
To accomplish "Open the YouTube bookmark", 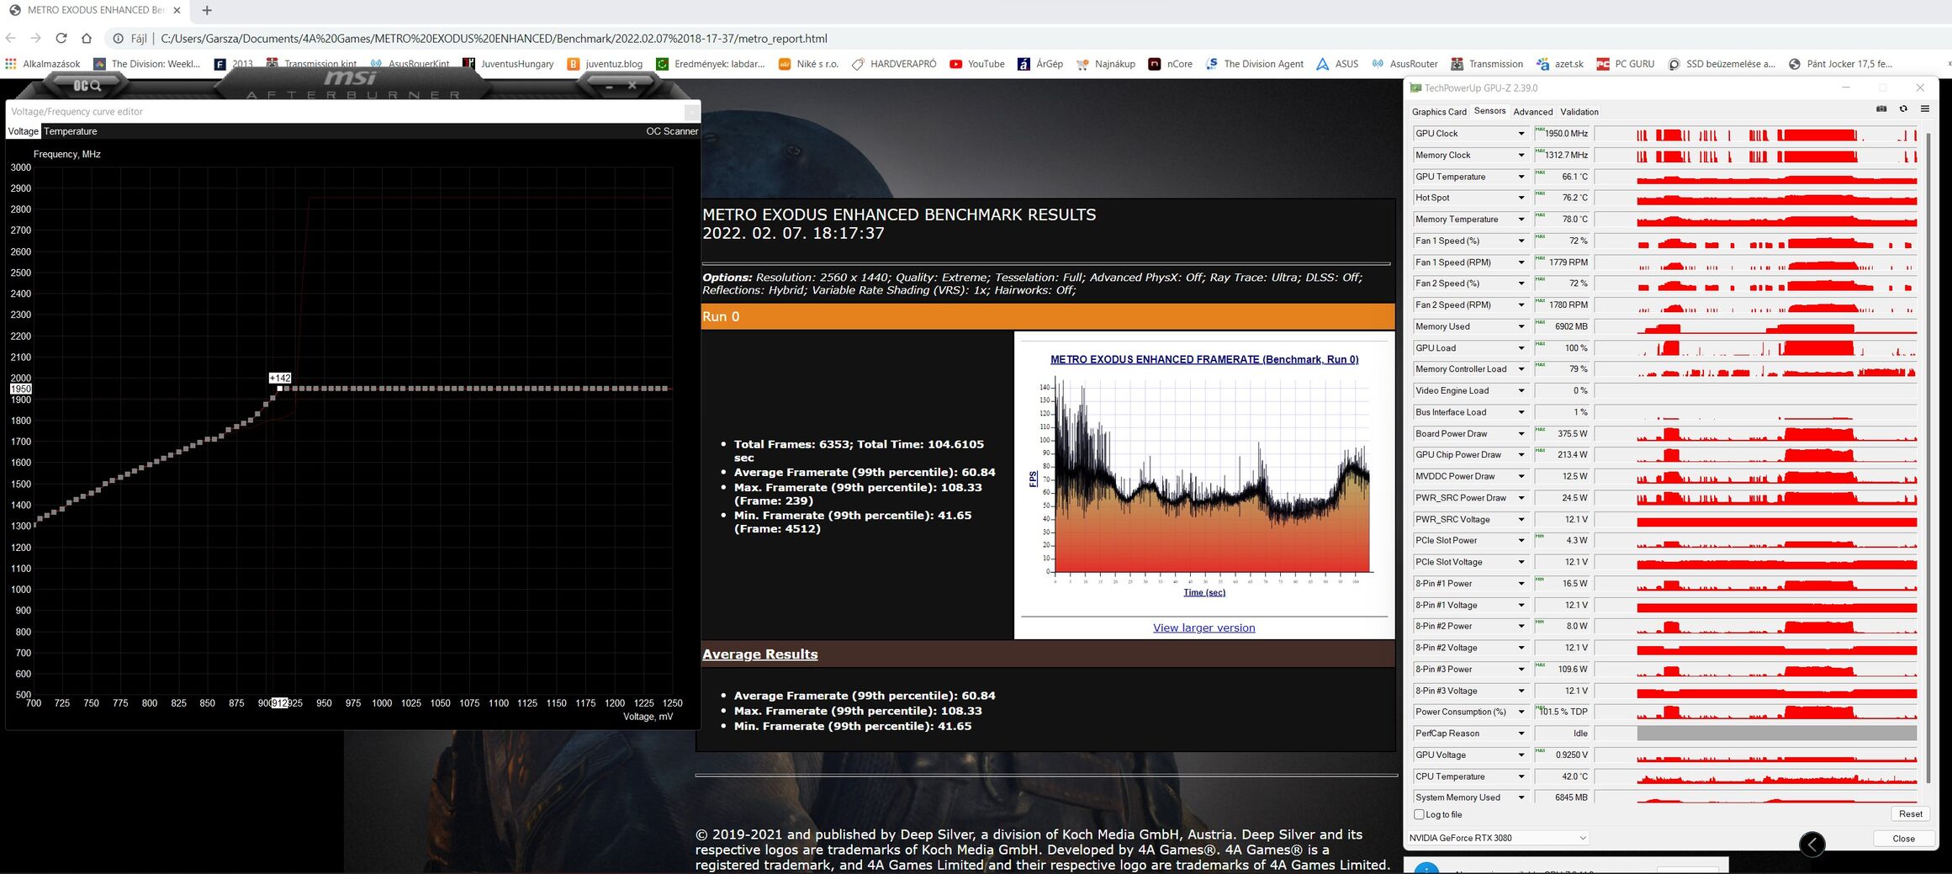I will pos(977,64).
